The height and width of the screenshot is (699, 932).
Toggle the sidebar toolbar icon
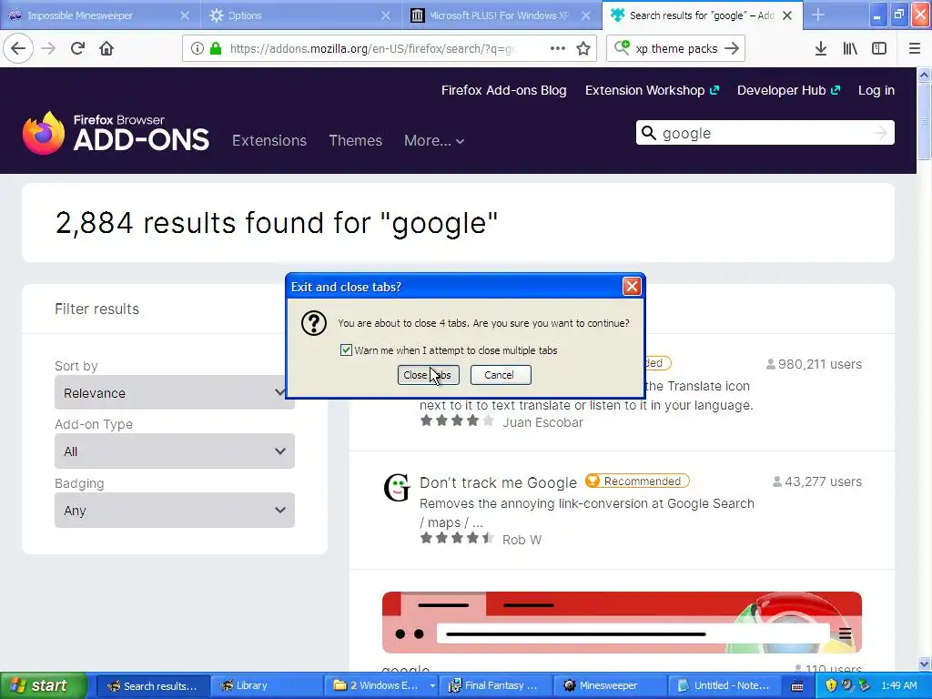click(x=879, y=48)
